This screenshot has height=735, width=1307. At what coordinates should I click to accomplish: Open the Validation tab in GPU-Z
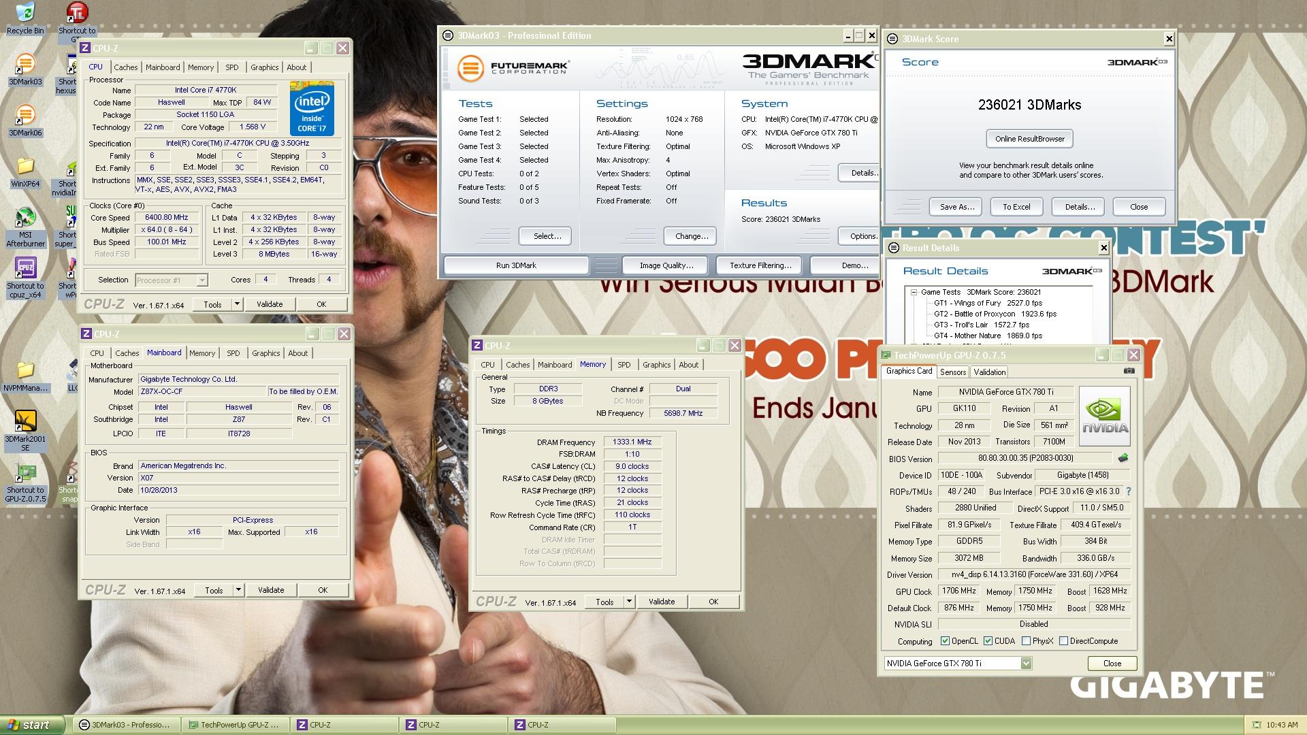click(989, 372)
